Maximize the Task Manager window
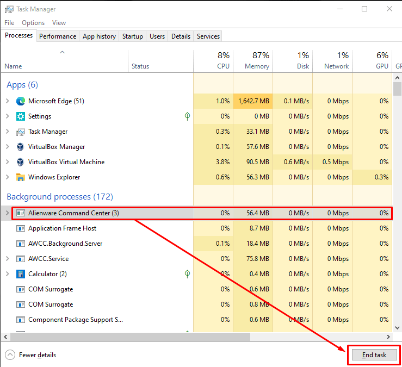The height and width of the screenshot is (367, 402). 364,9
